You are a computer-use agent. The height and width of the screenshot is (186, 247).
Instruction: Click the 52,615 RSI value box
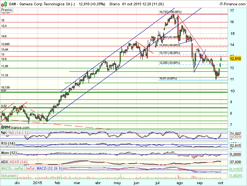pos(235,146)
